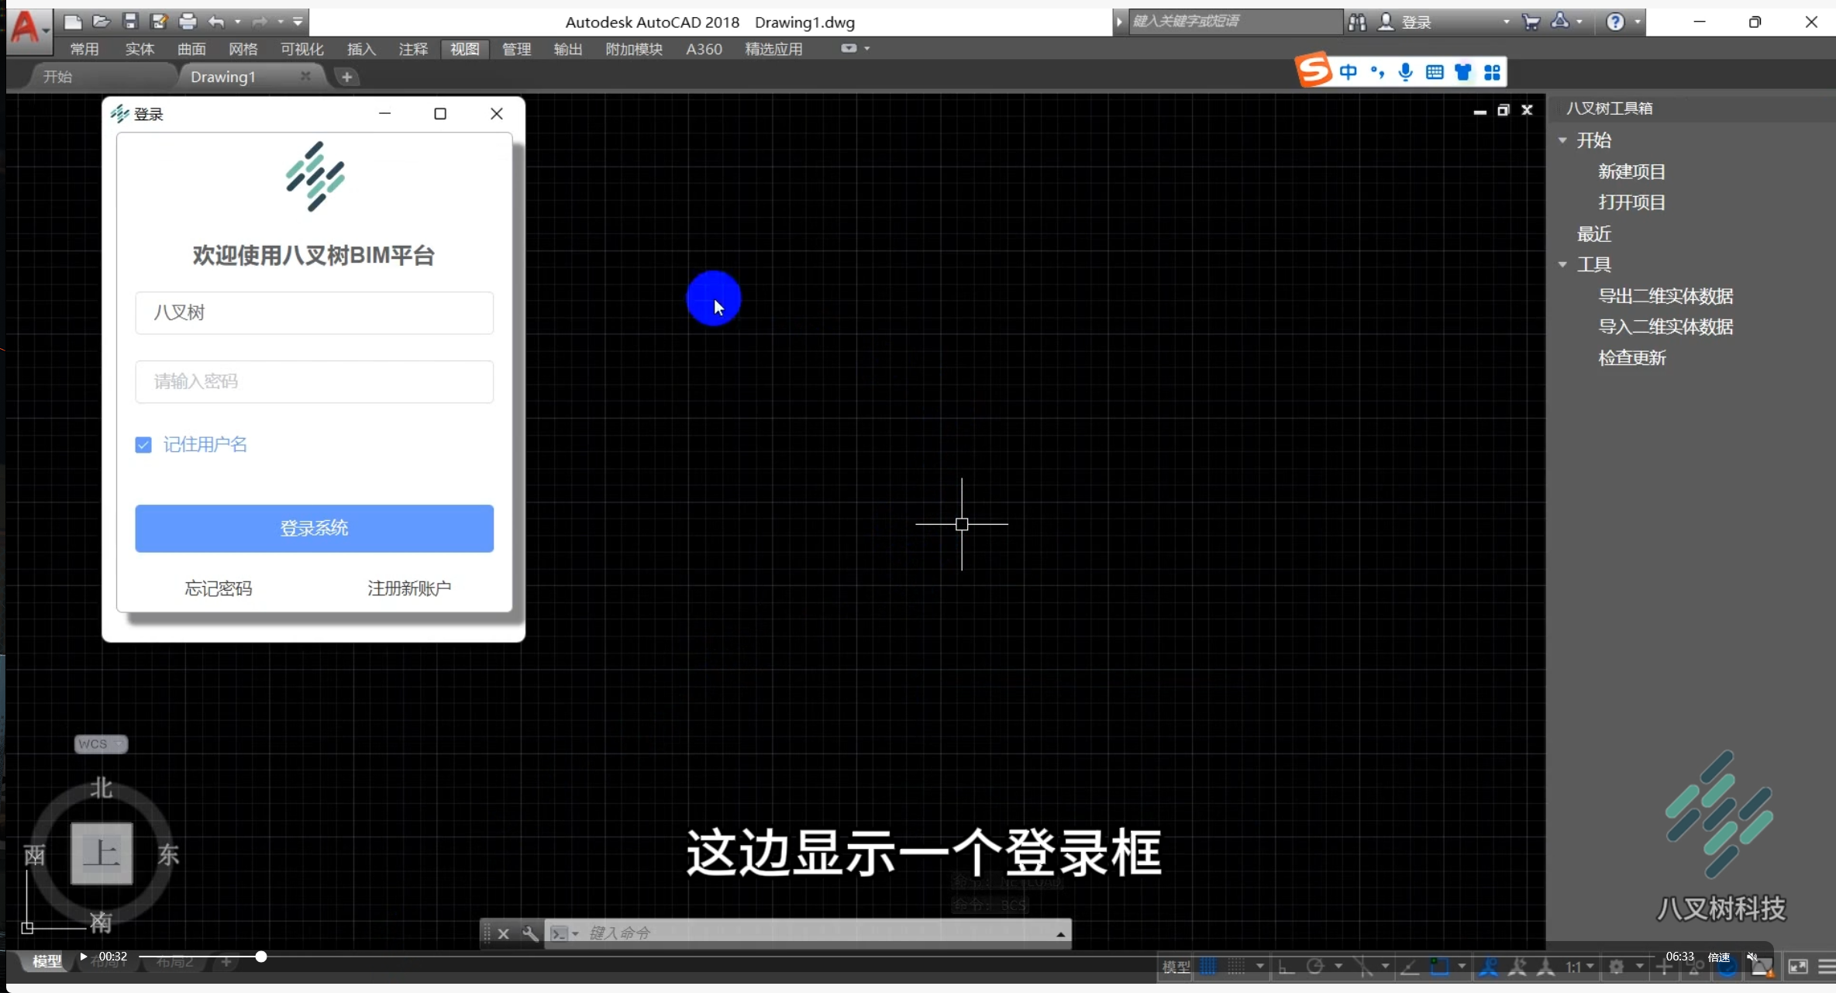Open the Quick Access toolbar customize dropdown
The image size is (1836, 993).
coord(298,22)
